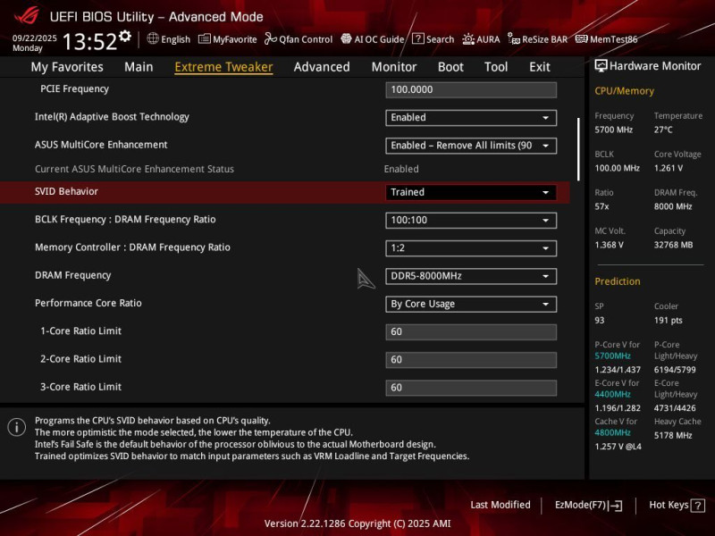Screen dimensions: 715x536
Task: Click the settings list scrollbar
Action: click(578, 149)
